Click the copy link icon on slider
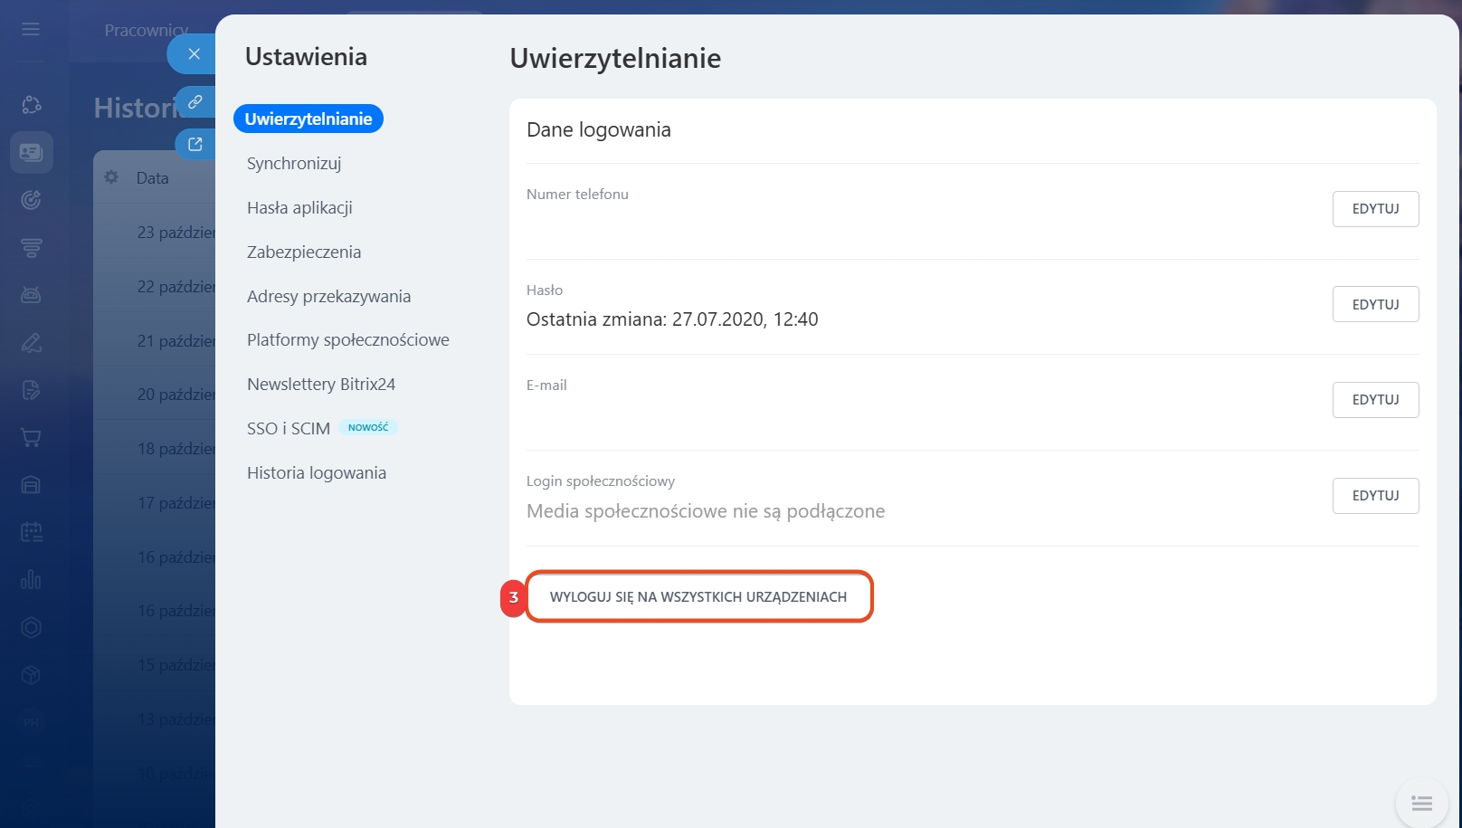The width and height of the screenshot is (1462, 828). (195, 102)
